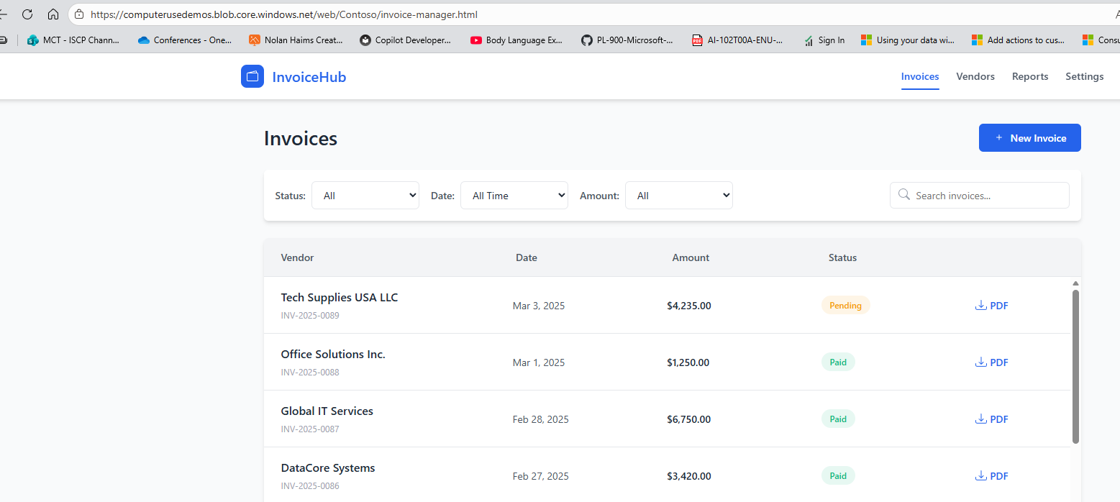Click the site info lock icon

(79, 14)
